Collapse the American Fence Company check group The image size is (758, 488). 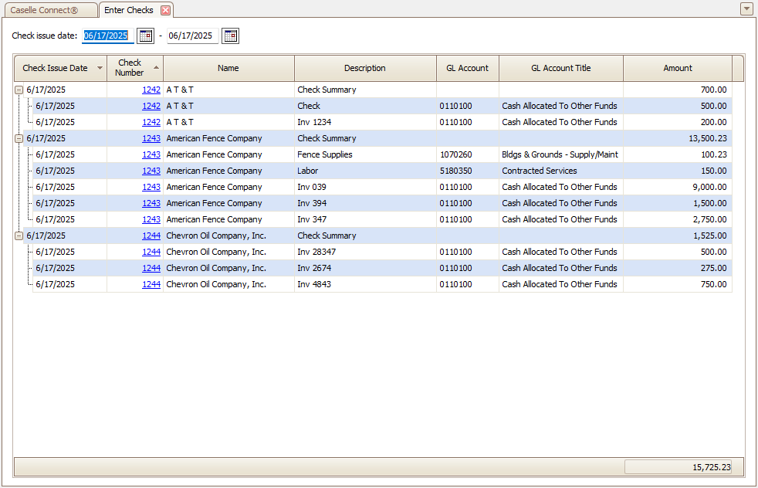tap(19, 139)
